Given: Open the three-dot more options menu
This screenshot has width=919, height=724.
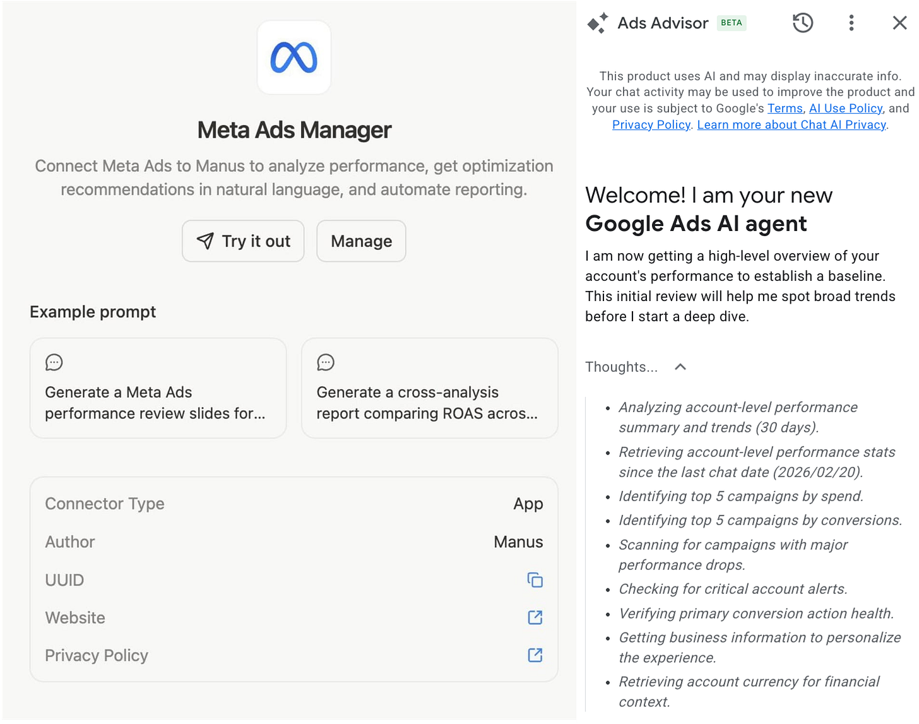Looking at the screenshot, I should 851,23.
